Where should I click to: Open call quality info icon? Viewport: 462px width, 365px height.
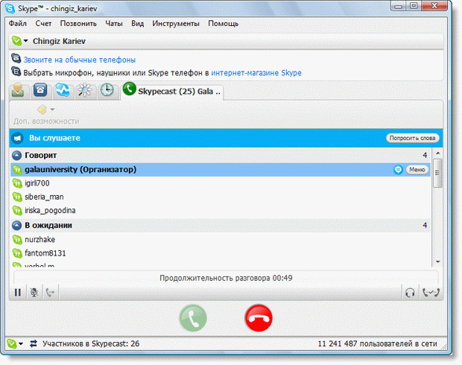pyautogui.click(x=431, y=293)
